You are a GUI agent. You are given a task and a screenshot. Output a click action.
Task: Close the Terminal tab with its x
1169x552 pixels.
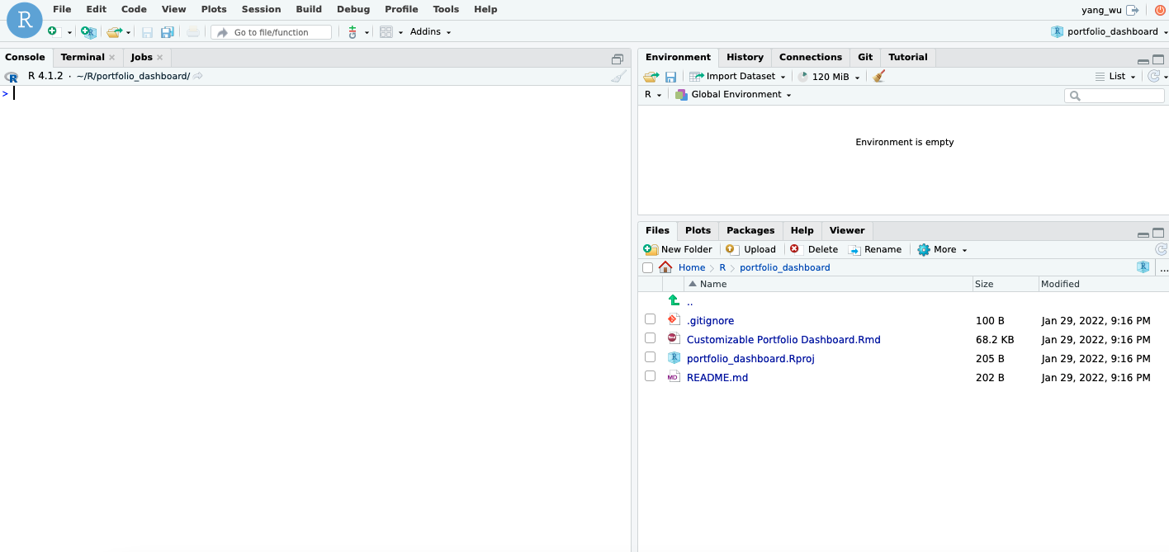pos(112,58)
